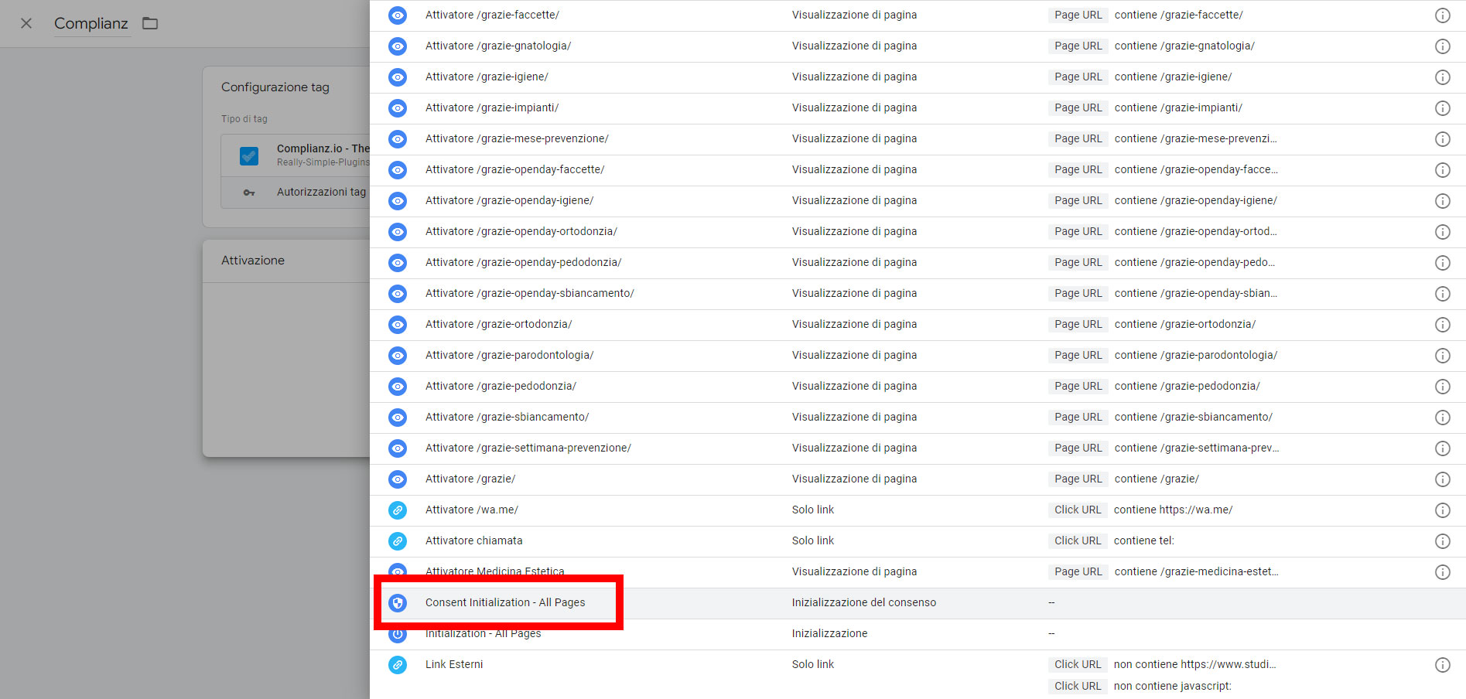Screen dimensions: 1466x699
Task: Select Consent Initialization - All Pages trigger
Action: click(505, 602)
